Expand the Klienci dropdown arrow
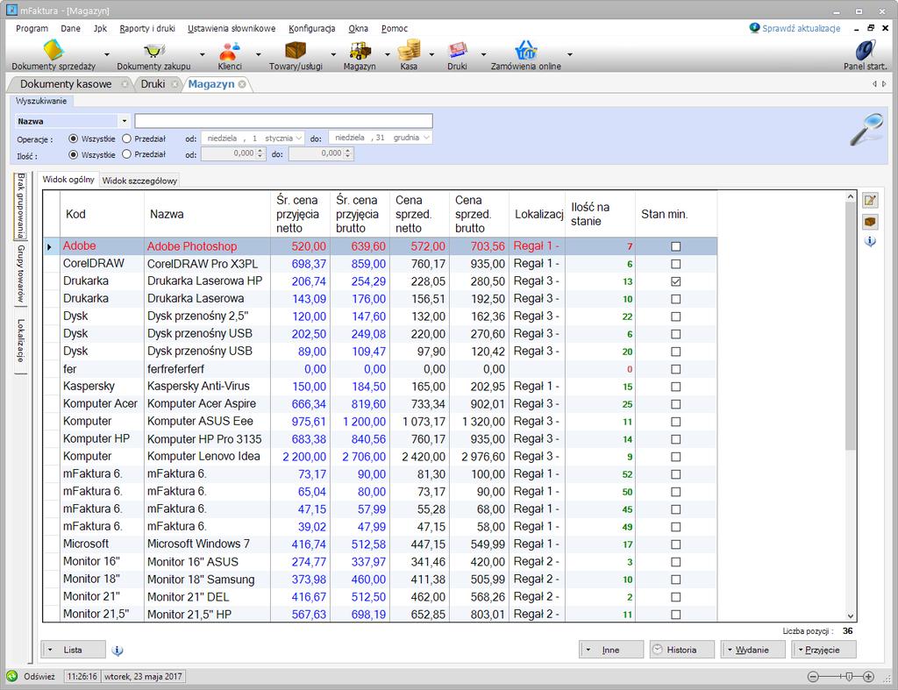The height and width of the screenshot is (690, 898). [x=259, y=54]
